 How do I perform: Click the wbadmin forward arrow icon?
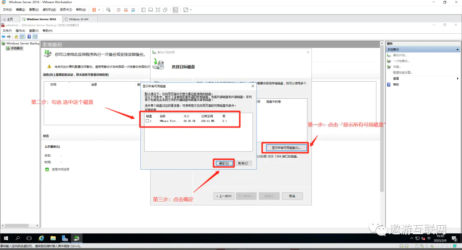[x=9, y=36]
